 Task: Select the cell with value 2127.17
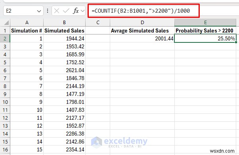64,118
